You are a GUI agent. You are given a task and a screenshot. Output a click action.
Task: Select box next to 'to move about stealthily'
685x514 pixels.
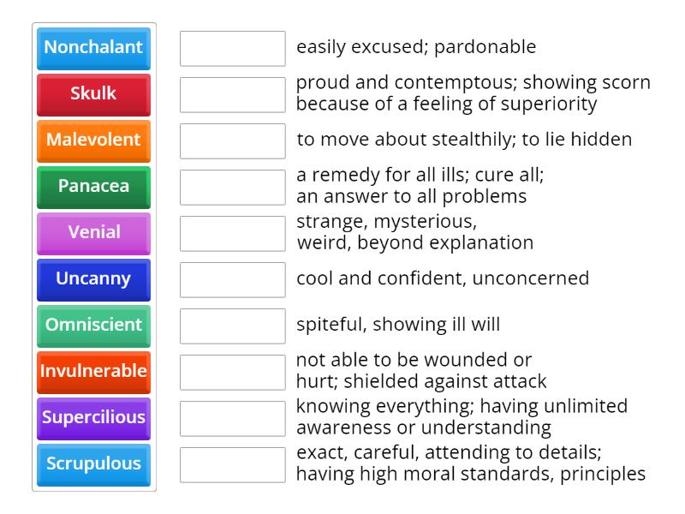pos(232,140)
